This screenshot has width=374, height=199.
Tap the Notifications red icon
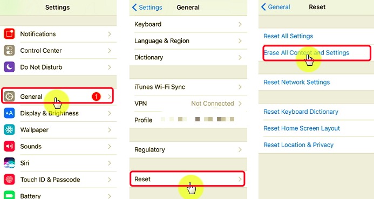coord(9,34)
